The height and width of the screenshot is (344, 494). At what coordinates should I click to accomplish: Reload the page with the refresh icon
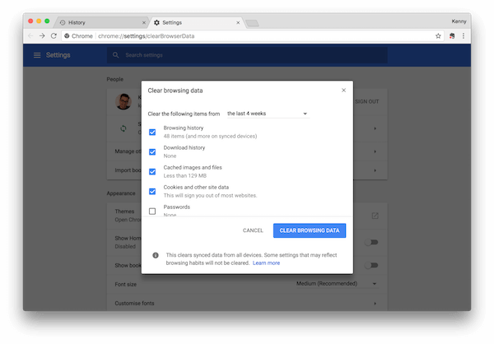54,36
